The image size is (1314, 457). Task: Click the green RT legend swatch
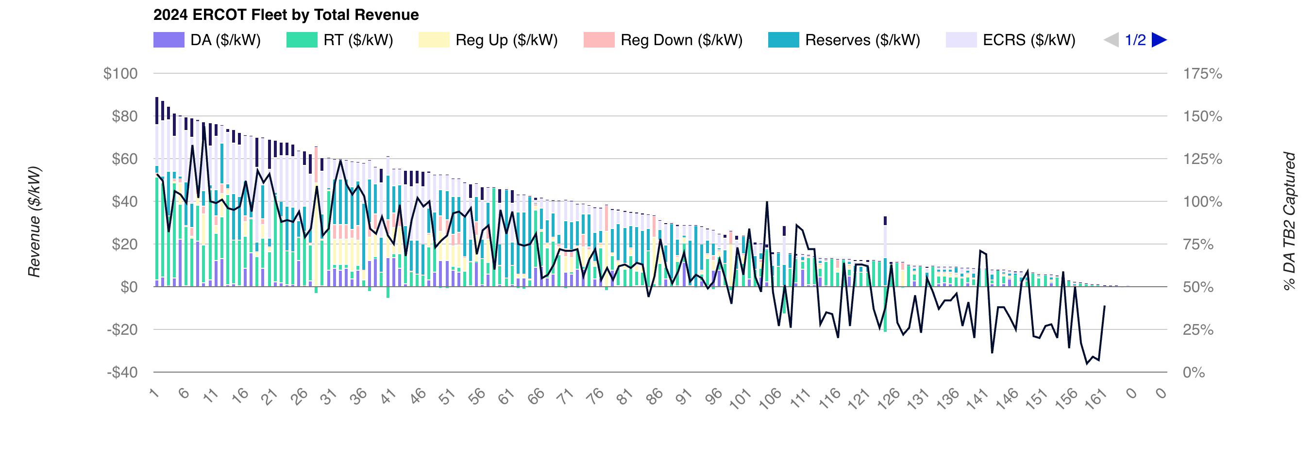click(302, 40)
